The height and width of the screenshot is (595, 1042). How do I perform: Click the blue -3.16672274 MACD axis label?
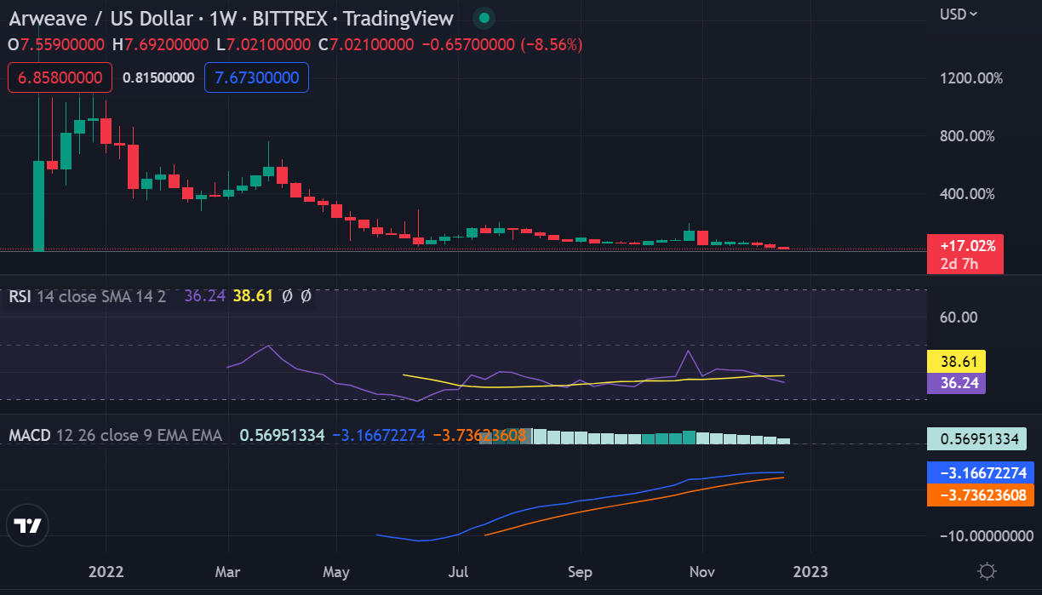point(982,472)
